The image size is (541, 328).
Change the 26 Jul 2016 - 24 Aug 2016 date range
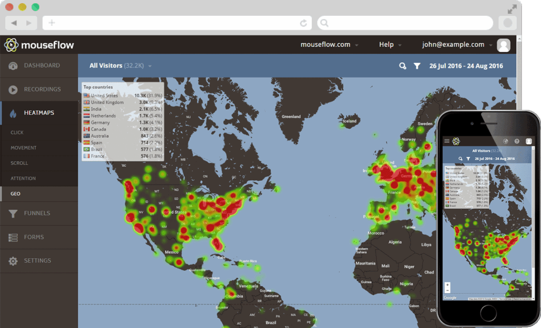click(x=466, y=66)
